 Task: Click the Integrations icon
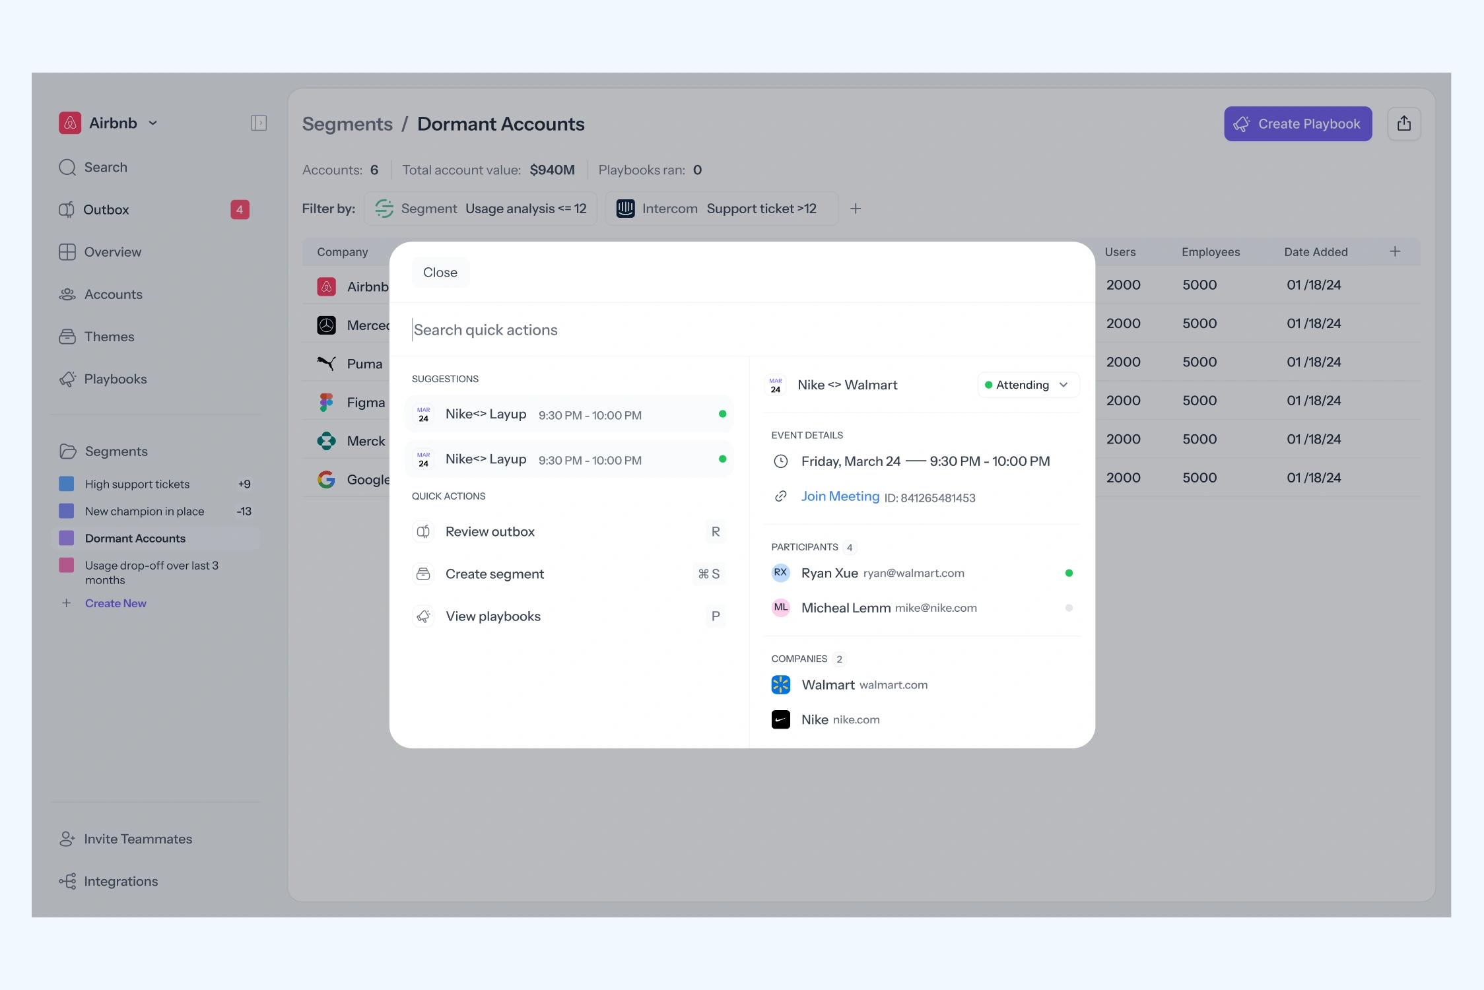coord(67,881)
